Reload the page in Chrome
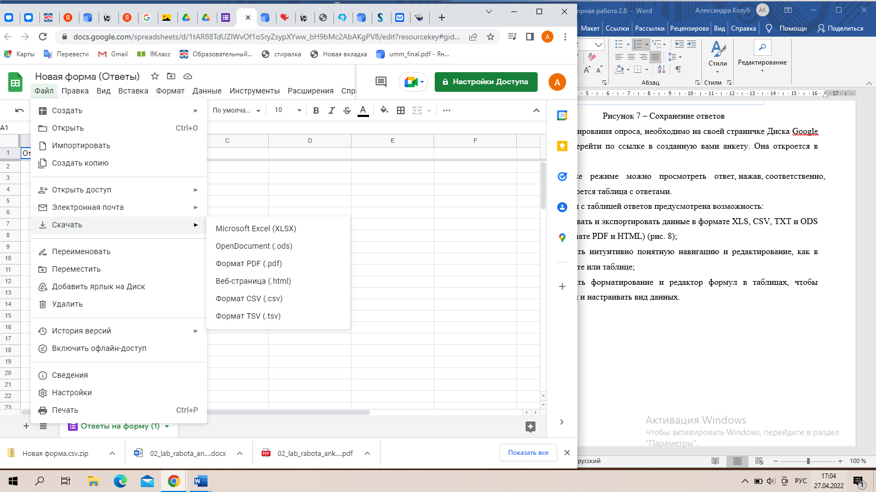The height and width of the screenshot is (492, 876). (43, 37)
